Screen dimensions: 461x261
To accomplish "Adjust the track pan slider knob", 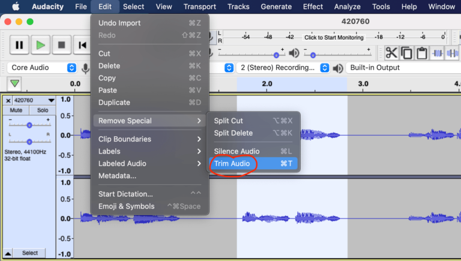I will click(29, 142).
